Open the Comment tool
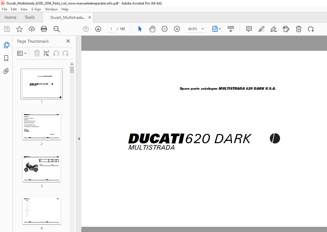Screen dimensions: 327x232 (x=249, y=29)
